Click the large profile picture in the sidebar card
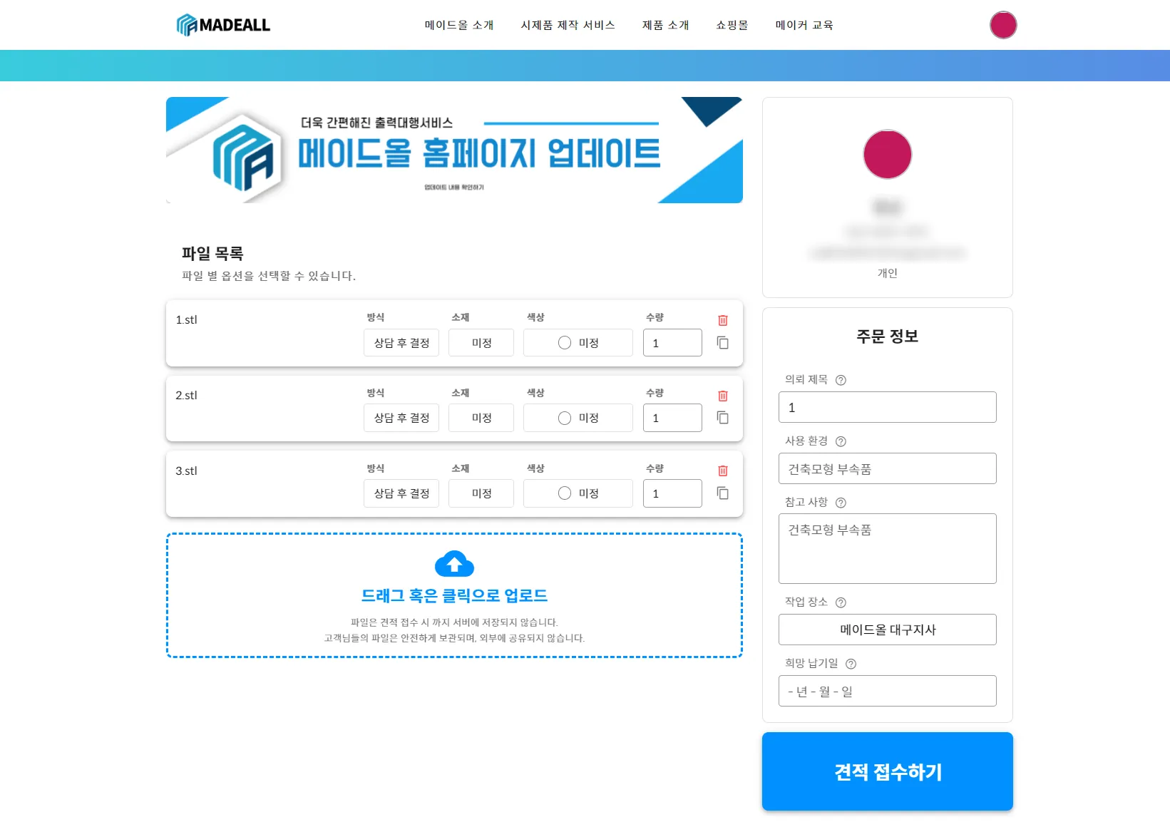 click(x=888, y=154)
